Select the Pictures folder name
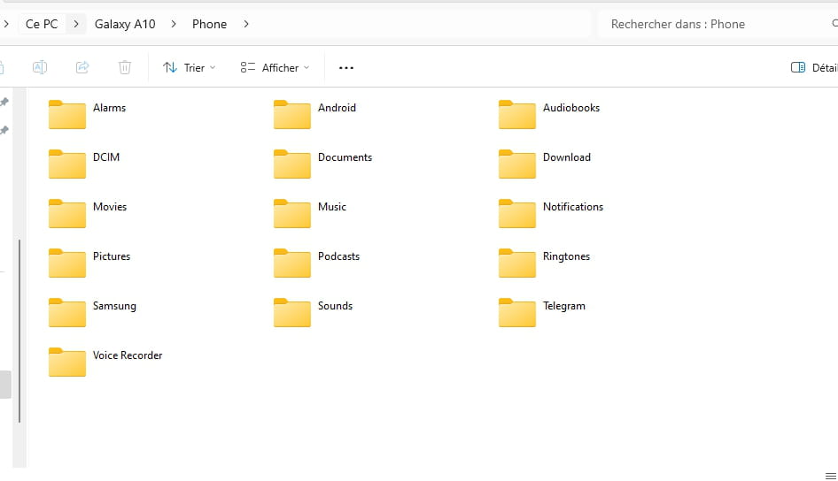The image size is (838, 481). click(112, 256)
